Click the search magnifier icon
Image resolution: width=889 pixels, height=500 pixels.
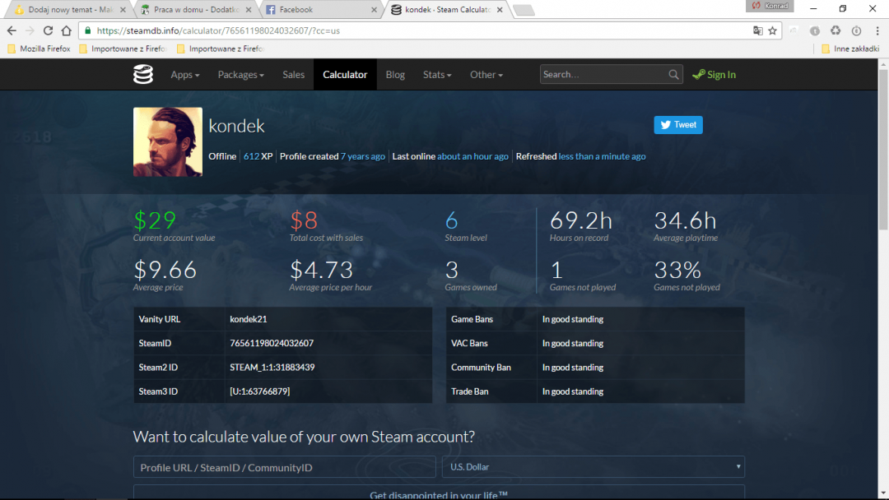coord(674,75)
